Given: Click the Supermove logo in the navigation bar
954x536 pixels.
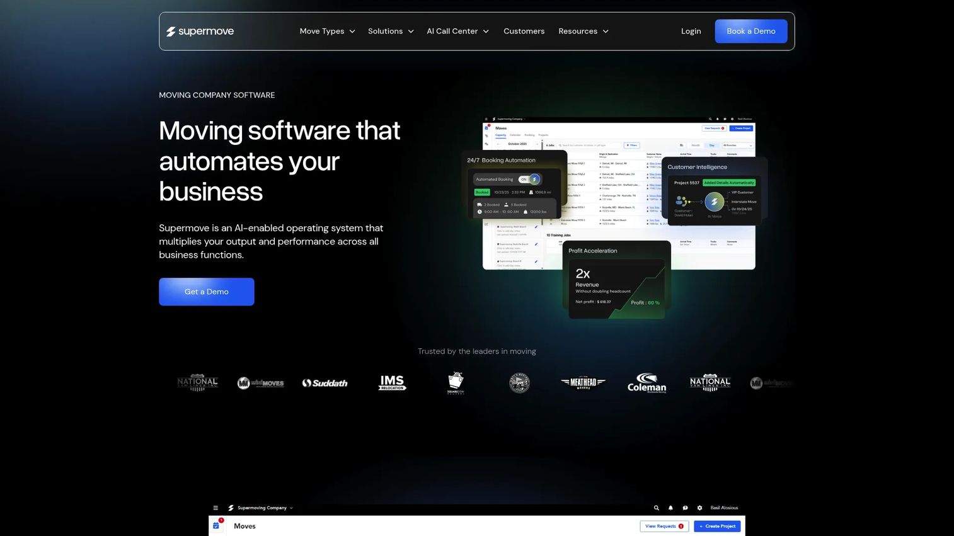Looking at the screenshot, I should click(x=200, y=31).
